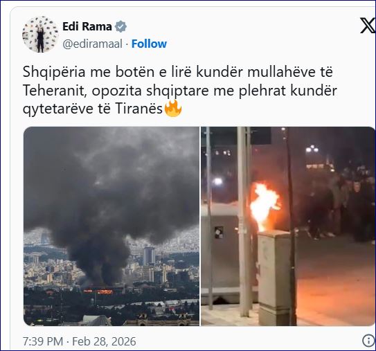Screen dimensions: 376x351
Task: Open Edi Rama's profile avatar
Action: click(40, 35)
